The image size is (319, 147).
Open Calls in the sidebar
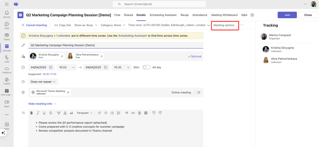coord(7,59)
